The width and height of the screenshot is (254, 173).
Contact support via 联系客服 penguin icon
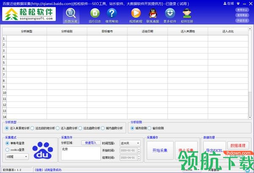click(153, 16)
